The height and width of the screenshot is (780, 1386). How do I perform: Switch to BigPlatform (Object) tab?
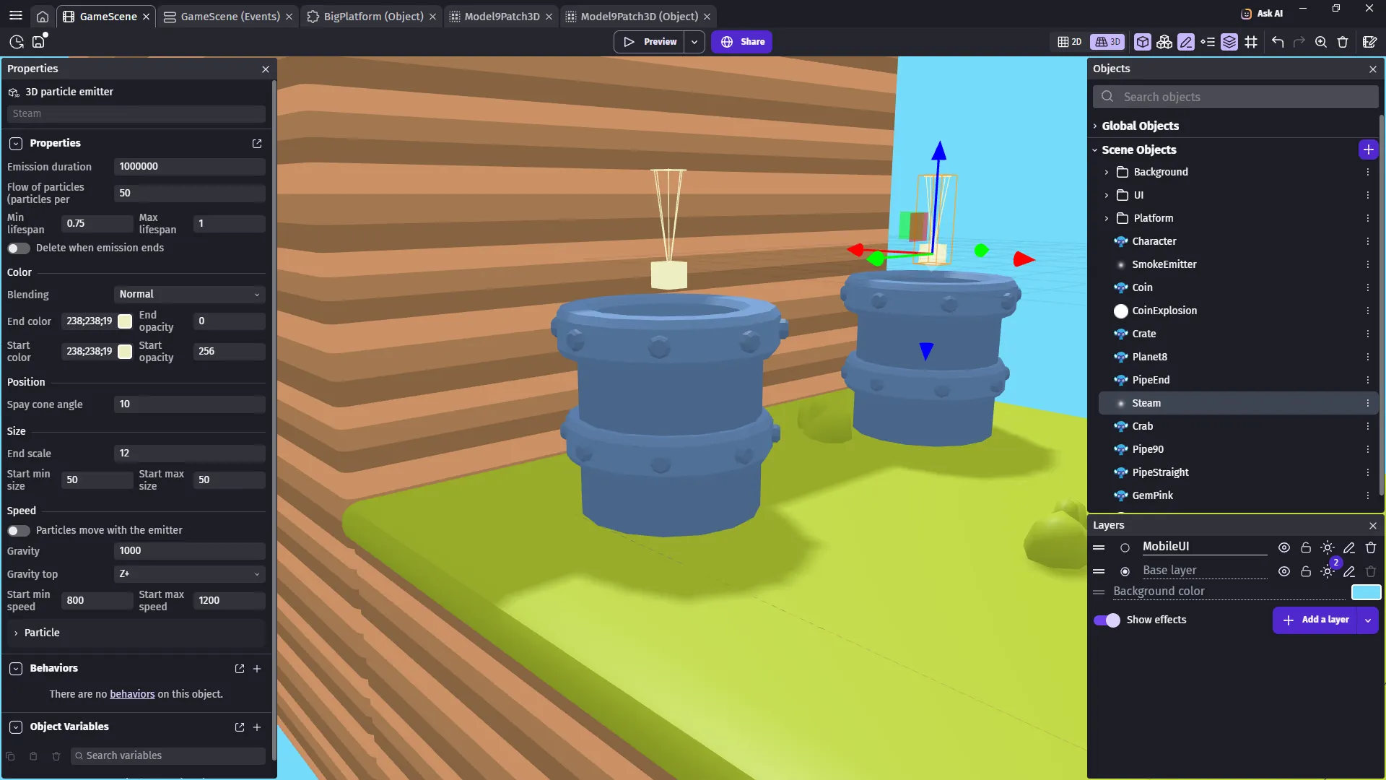click(x=372, y=16)
